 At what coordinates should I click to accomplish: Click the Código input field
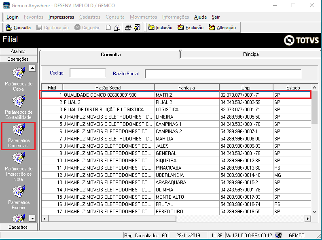(x=88, y=73)
